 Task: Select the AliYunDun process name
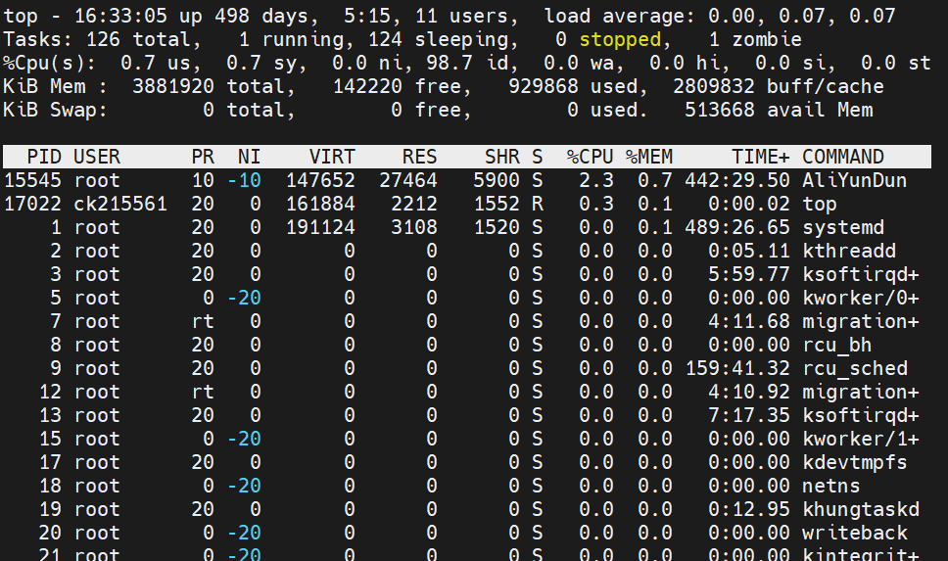(x=854, y=180)
